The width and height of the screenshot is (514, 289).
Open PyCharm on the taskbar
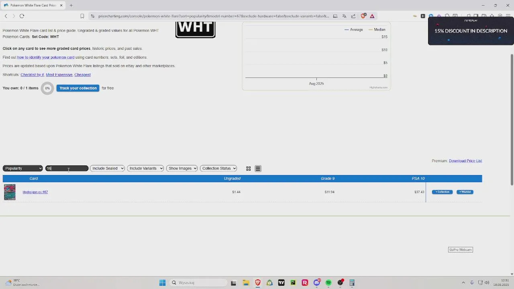[x=293, y=283]
